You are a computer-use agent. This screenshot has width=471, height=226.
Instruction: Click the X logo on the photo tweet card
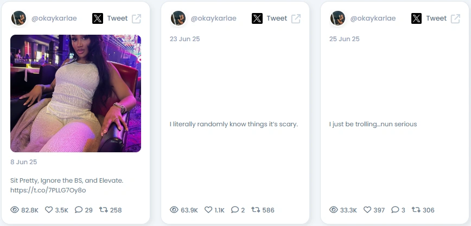pos(98,18)
